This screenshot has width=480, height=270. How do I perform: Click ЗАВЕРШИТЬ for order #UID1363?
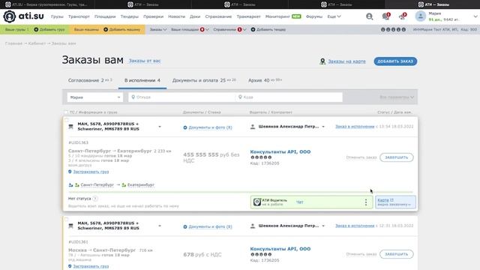pyautogui.click(x=397, y=157)
